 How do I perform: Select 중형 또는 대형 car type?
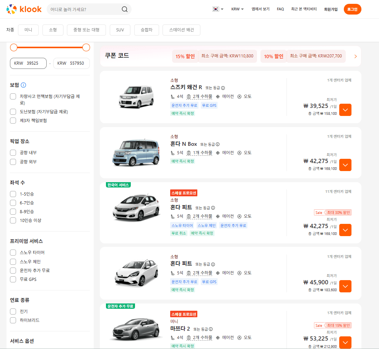[86, 30]
